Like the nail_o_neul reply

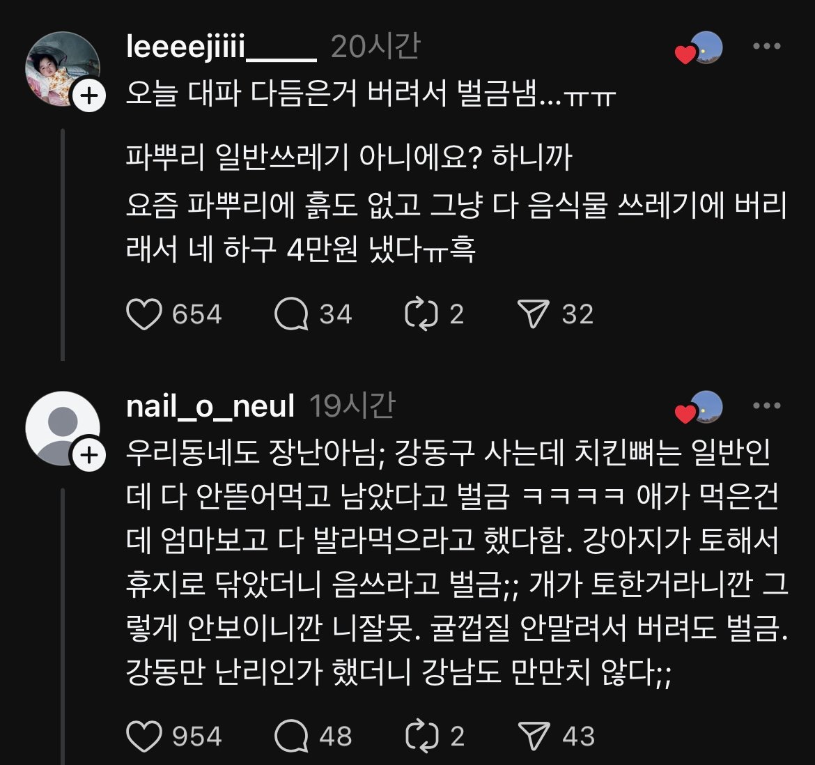click(144, 736)
